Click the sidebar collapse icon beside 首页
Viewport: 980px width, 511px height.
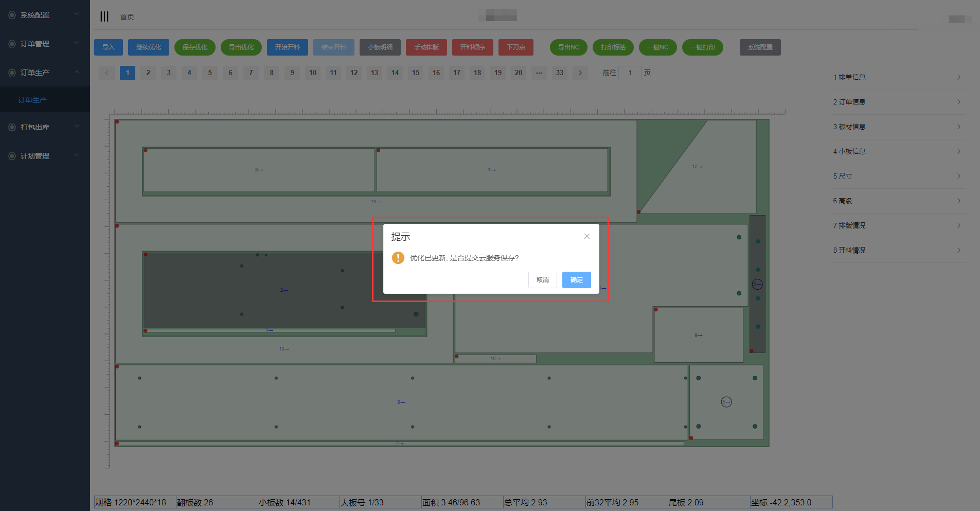tap(104, 16)
